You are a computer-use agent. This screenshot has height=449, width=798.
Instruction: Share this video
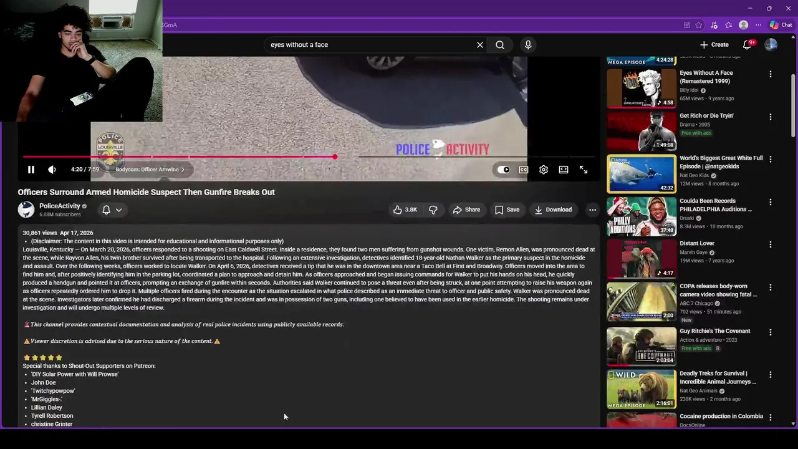[466, 210]
